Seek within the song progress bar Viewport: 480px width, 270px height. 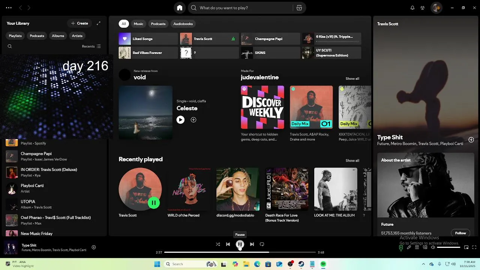240,252
